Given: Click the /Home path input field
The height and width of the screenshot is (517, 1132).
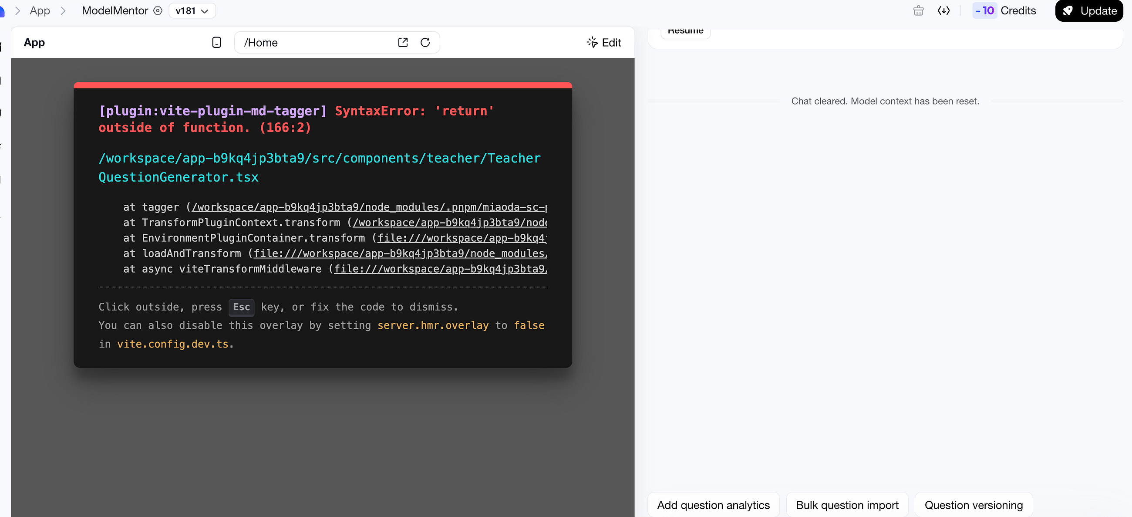Looking at the screenshot, I should point(337,42).
